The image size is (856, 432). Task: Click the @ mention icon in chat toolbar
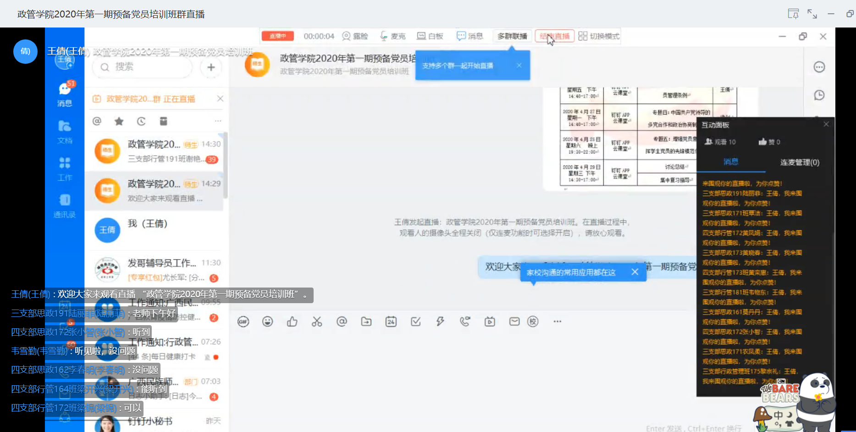(342, 322)
